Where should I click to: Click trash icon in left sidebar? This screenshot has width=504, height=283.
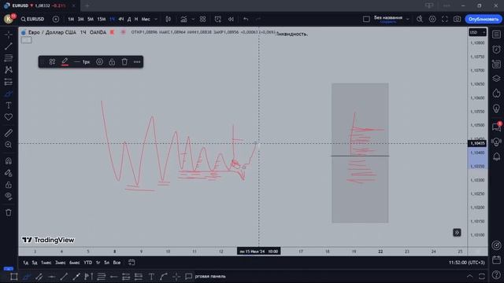[x=9, y=212]
